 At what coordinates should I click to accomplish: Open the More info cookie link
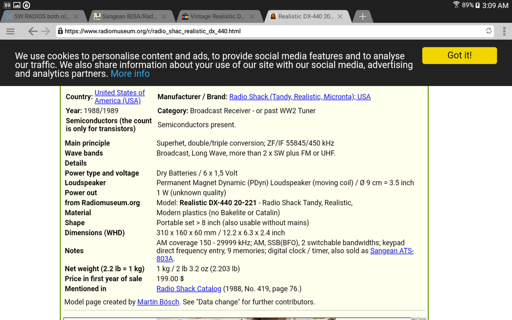(x=130, y=74)
